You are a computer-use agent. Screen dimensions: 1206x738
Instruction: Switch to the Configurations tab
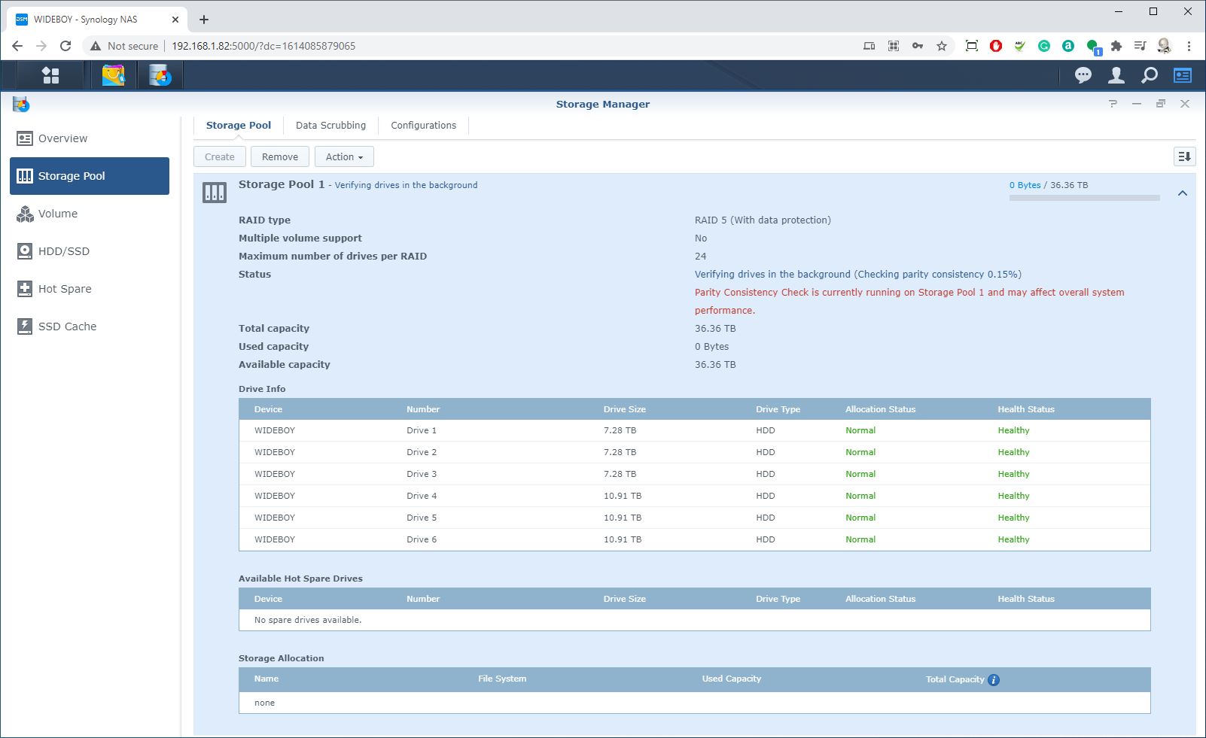[423, 126]
